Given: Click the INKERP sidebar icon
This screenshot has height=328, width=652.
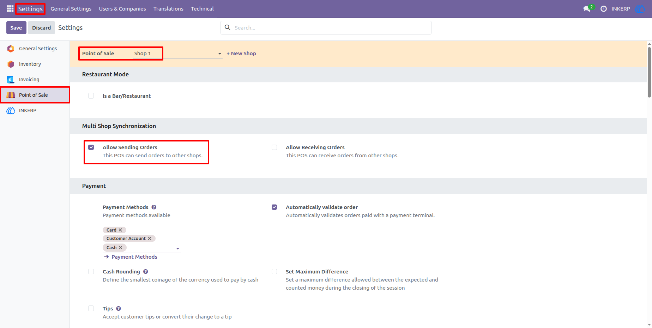Looking at the screenshot, I should 11,111.
